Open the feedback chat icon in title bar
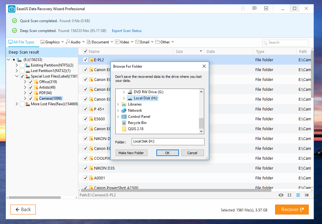The height and width of the screenshot is (224, 322). tap(254, 8)
